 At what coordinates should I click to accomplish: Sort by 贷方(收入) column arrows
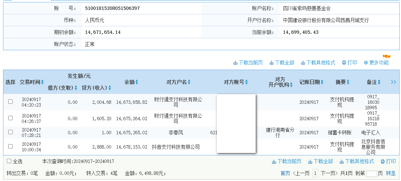pos(110,88)
